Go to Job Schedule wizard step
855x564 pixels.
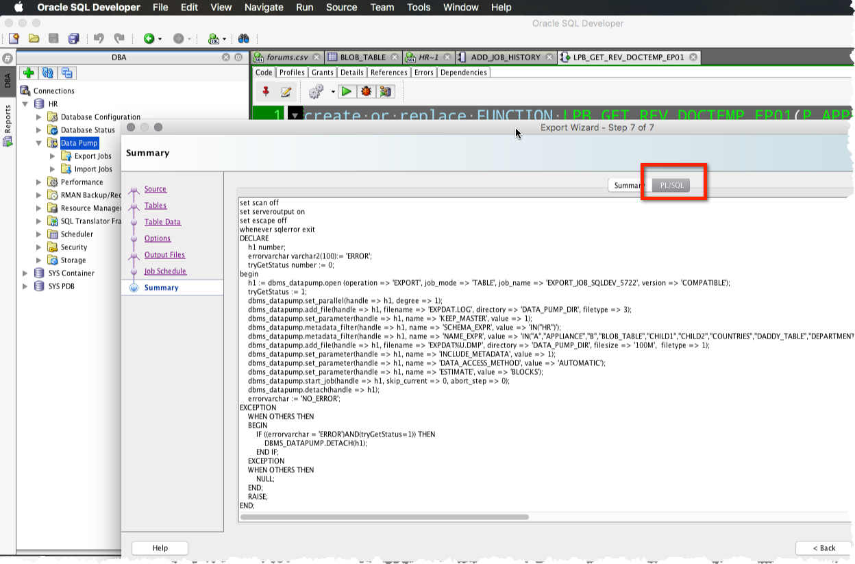(x=165, y=271)
